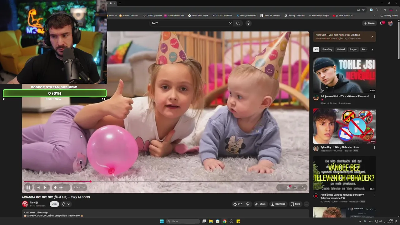Open the YouTube account avatar menu
This screenshot has height=225, width=400.
[x=390, y=23]
